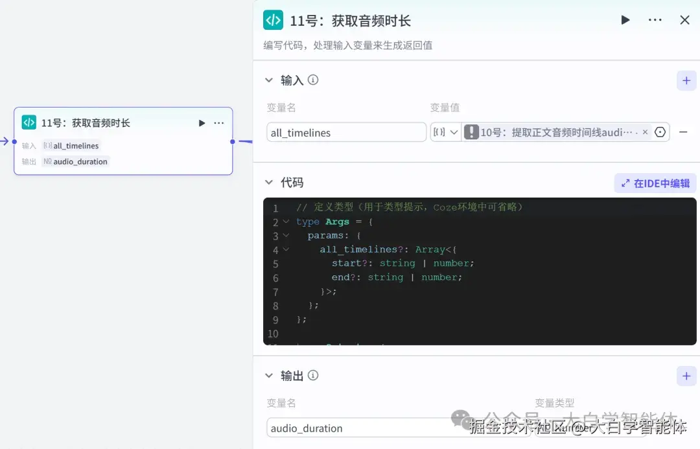
Task: Run the 获取音频时长 node with the play icon
Action: [625, 20]
